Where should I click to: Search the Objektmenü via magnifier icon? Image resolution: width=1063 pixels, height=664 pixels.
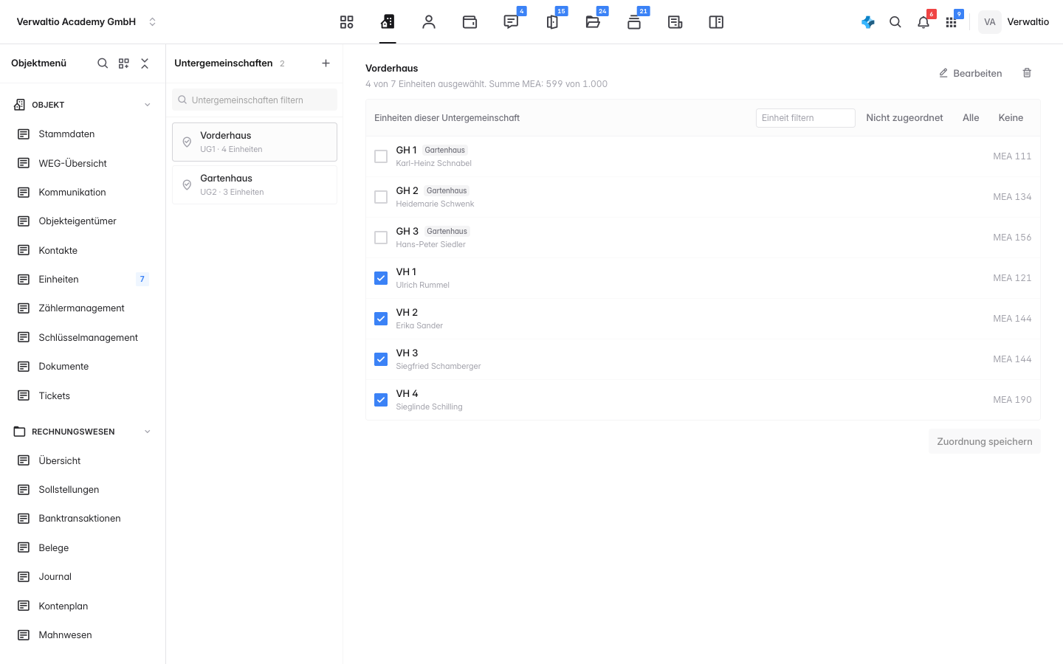[x=103, y=63]
